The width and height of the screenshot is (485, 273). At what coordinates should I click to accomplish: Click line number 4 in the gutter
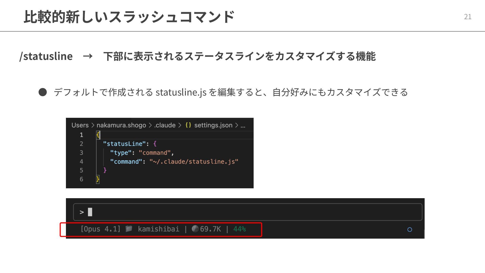(x=81, y=161)
